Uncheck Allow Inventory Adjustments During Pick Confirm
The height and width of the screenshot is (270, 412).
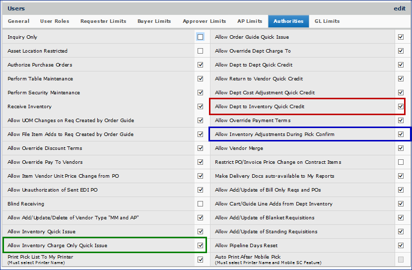point(401,134)
